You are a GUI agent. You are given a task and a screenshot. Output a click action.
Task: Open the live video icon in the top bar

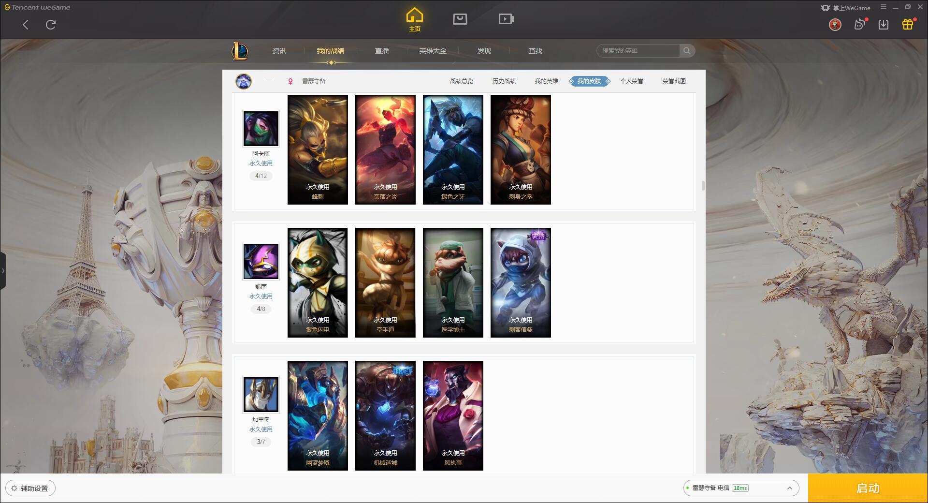pos(506,19)
